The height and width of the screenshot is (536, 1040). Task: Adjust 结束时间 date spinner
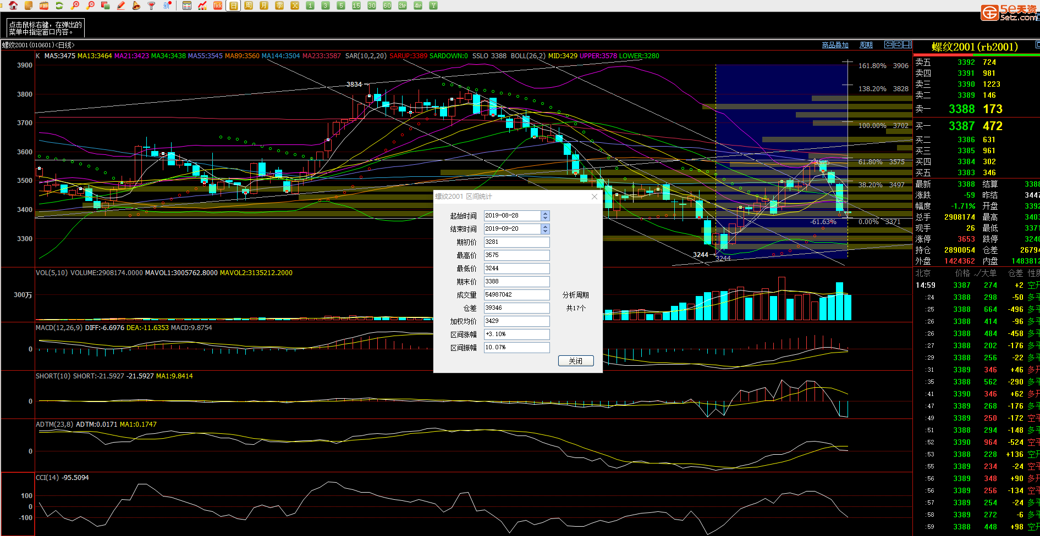[545, 229]
